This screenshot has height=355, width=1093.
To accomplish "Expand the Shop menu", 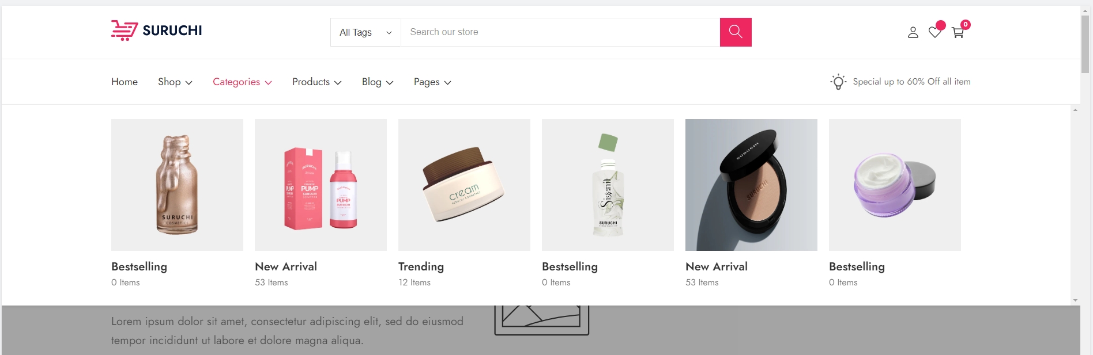I will click(x=175, y=82).
